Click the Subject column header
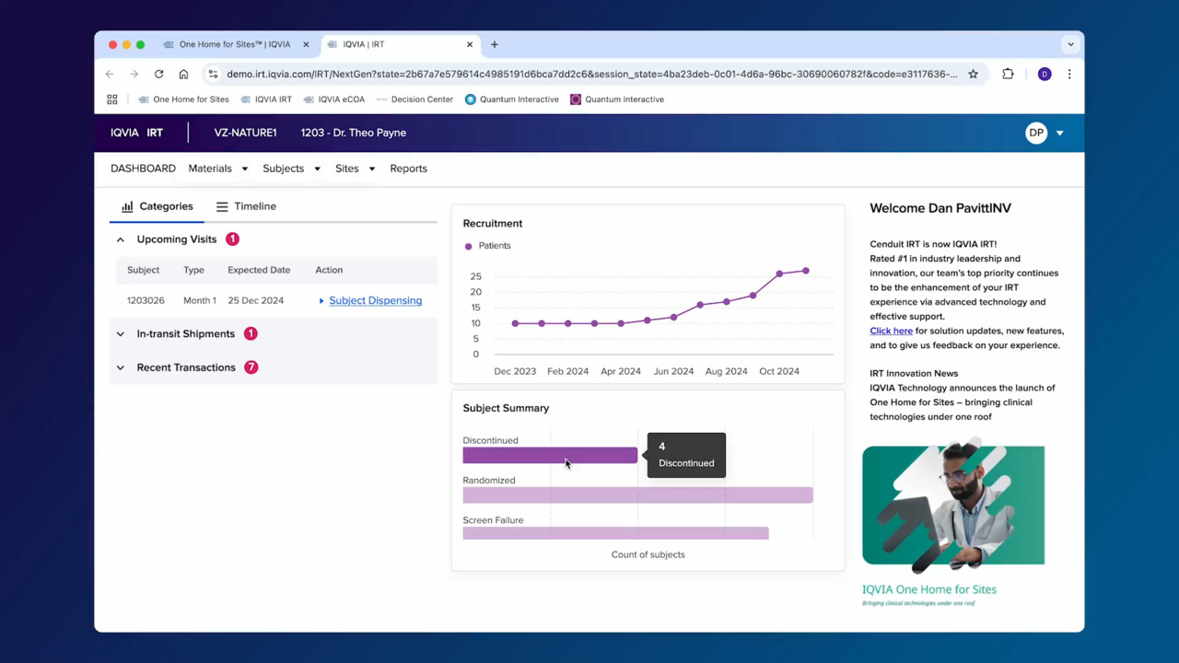Screen dimensions: 1179x663 (x=143, y=270)
